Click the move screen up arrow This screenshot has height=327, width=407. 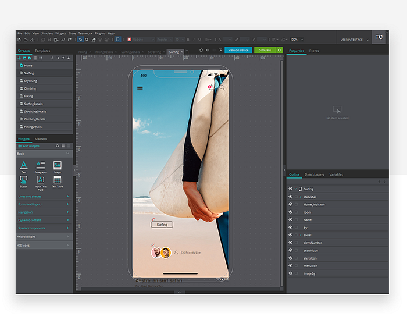63,58
